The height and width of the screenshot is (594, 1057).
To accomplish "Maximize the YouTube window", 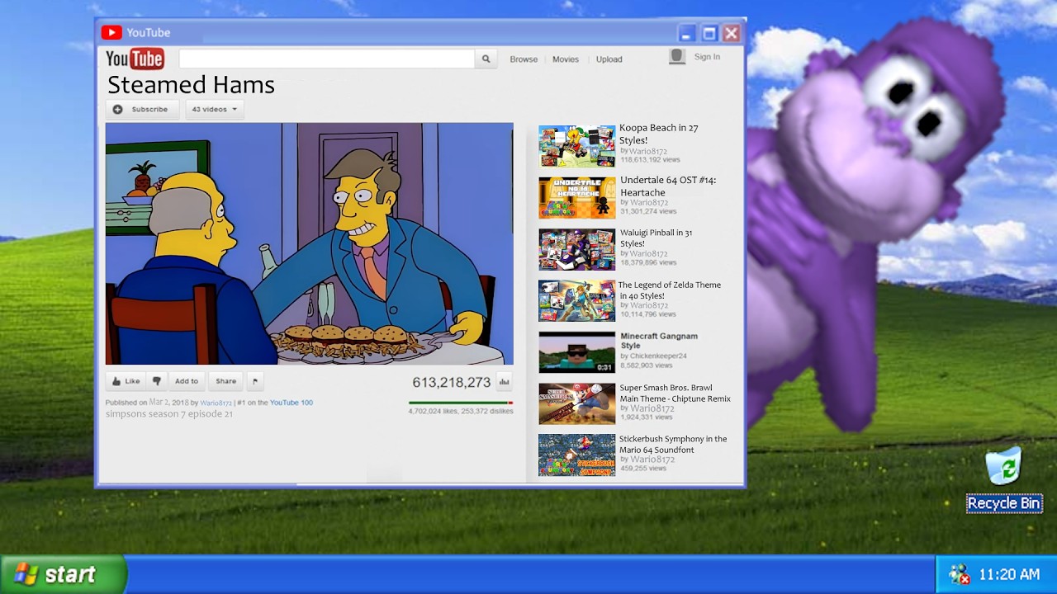I will click(709, 33).
